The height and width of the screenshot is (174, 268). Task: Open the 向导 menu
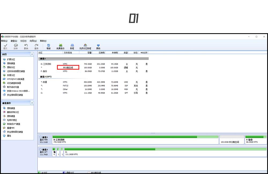(33, 41)
